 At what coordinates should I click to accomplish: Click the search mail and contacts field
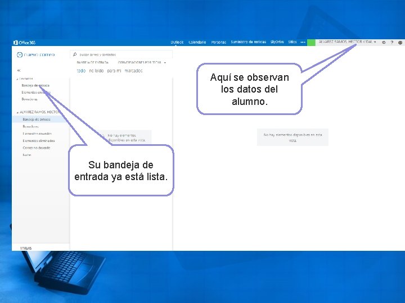121,54
